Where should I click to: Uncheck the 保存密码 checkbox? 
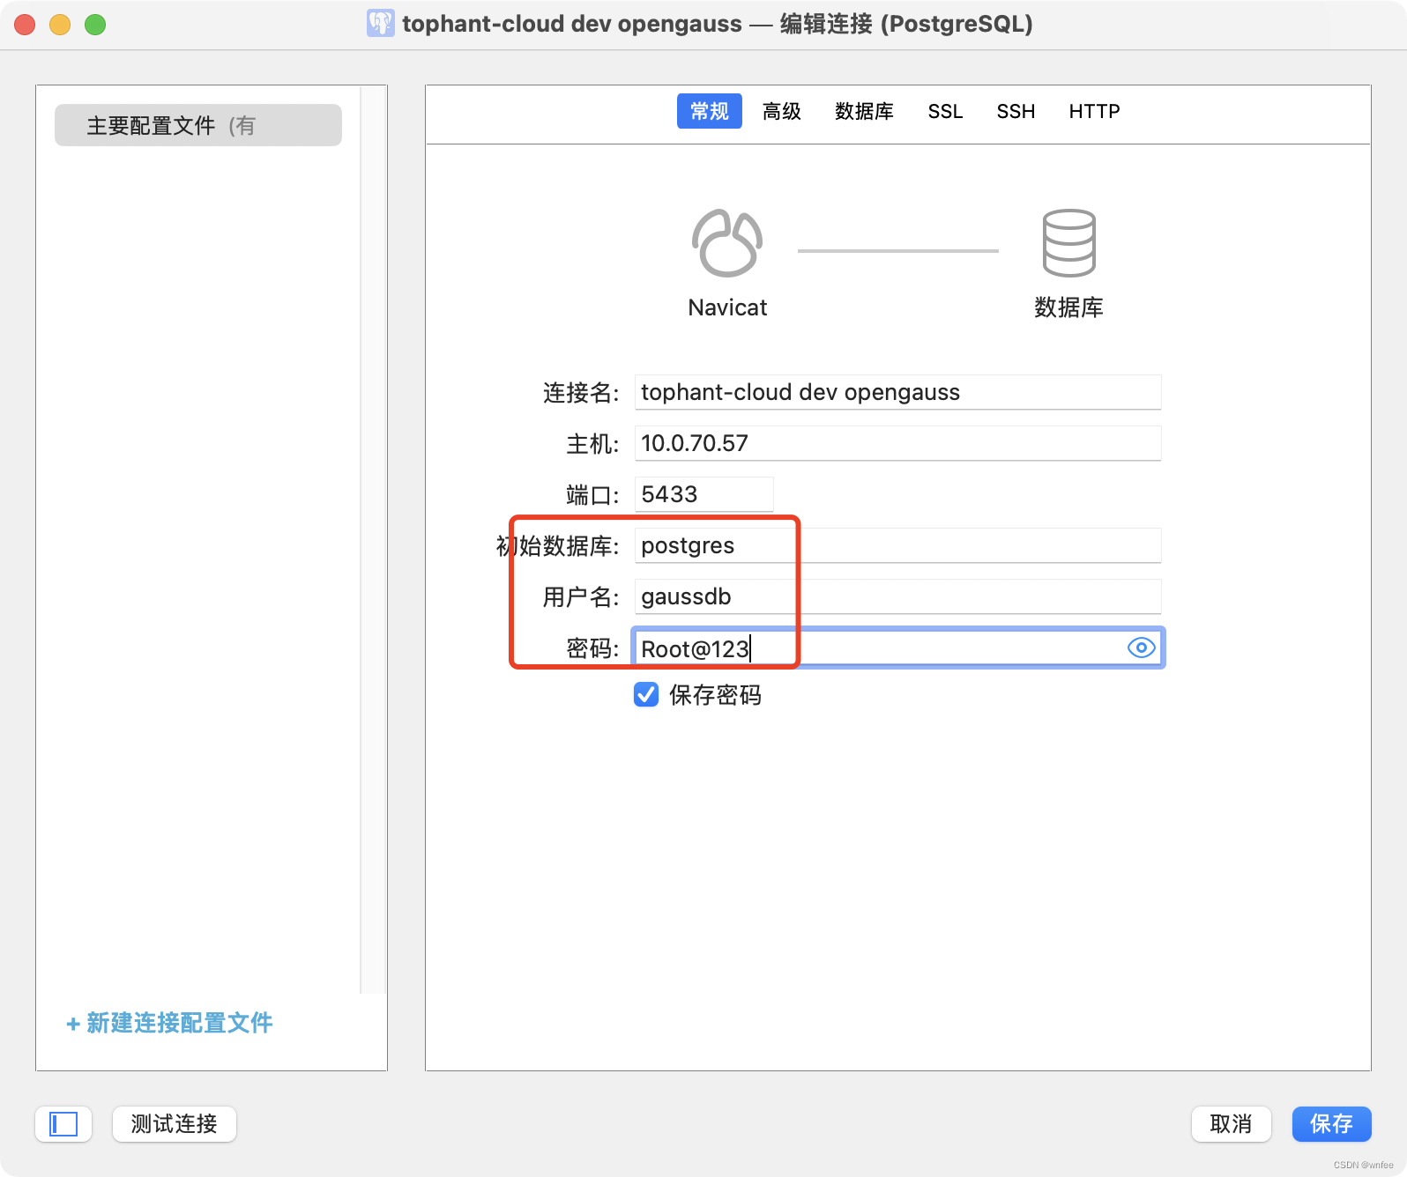[646, 694]
